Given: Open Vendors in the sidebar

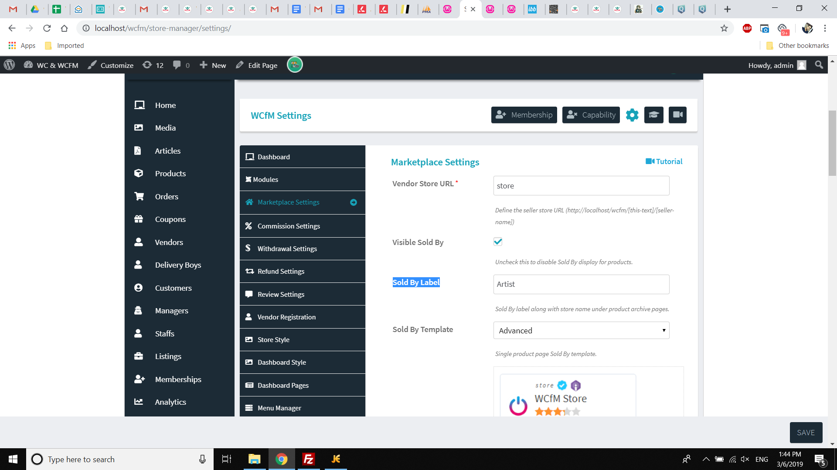Looking at the screenshot, I should point(180,242).
